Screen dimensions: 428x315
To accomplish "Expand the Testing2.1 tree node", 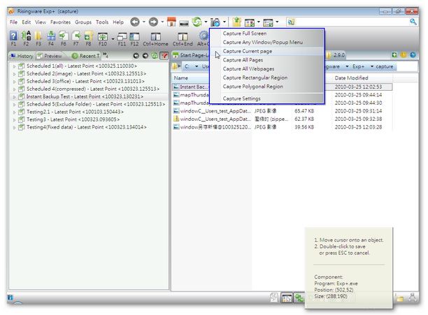I will point(15,112).
